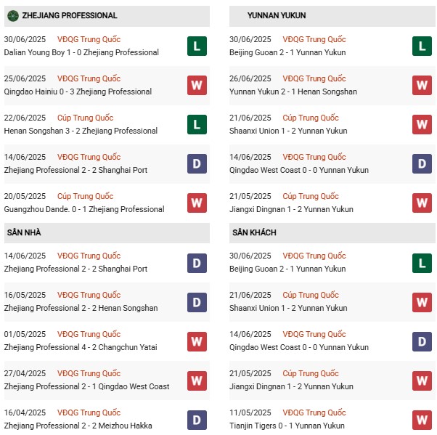Click the Zhejiang Professional club logo icon
This screenshot has height=435, width=437.
(12, 15)
